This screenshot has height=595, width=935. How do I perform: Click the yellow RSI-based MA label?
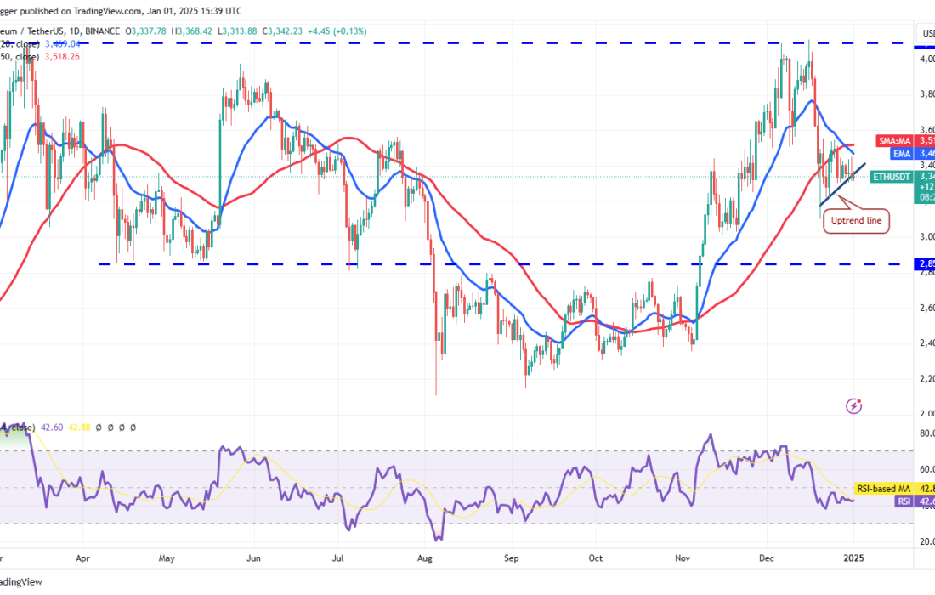[883, 489]
